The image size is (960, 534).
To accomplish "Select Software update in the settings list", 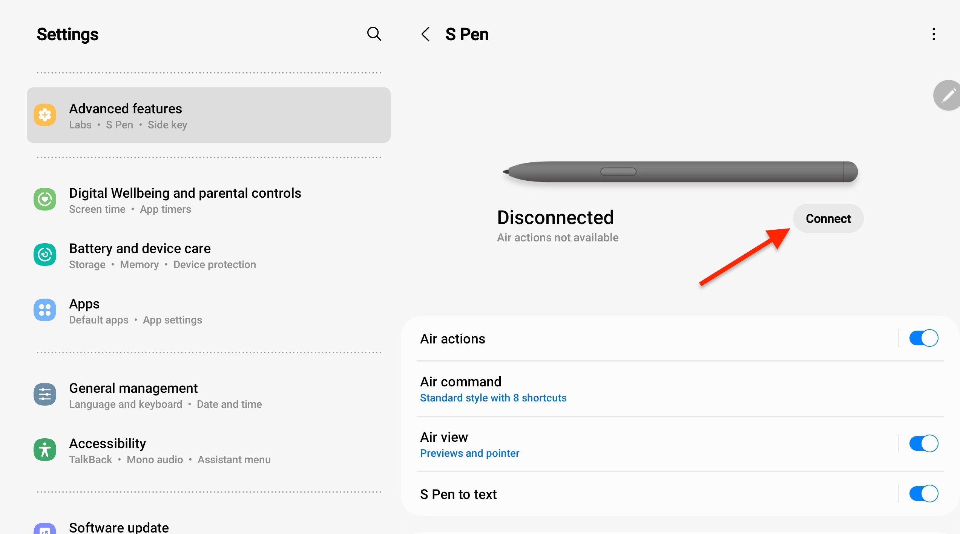I will click(x=119, y=527).
